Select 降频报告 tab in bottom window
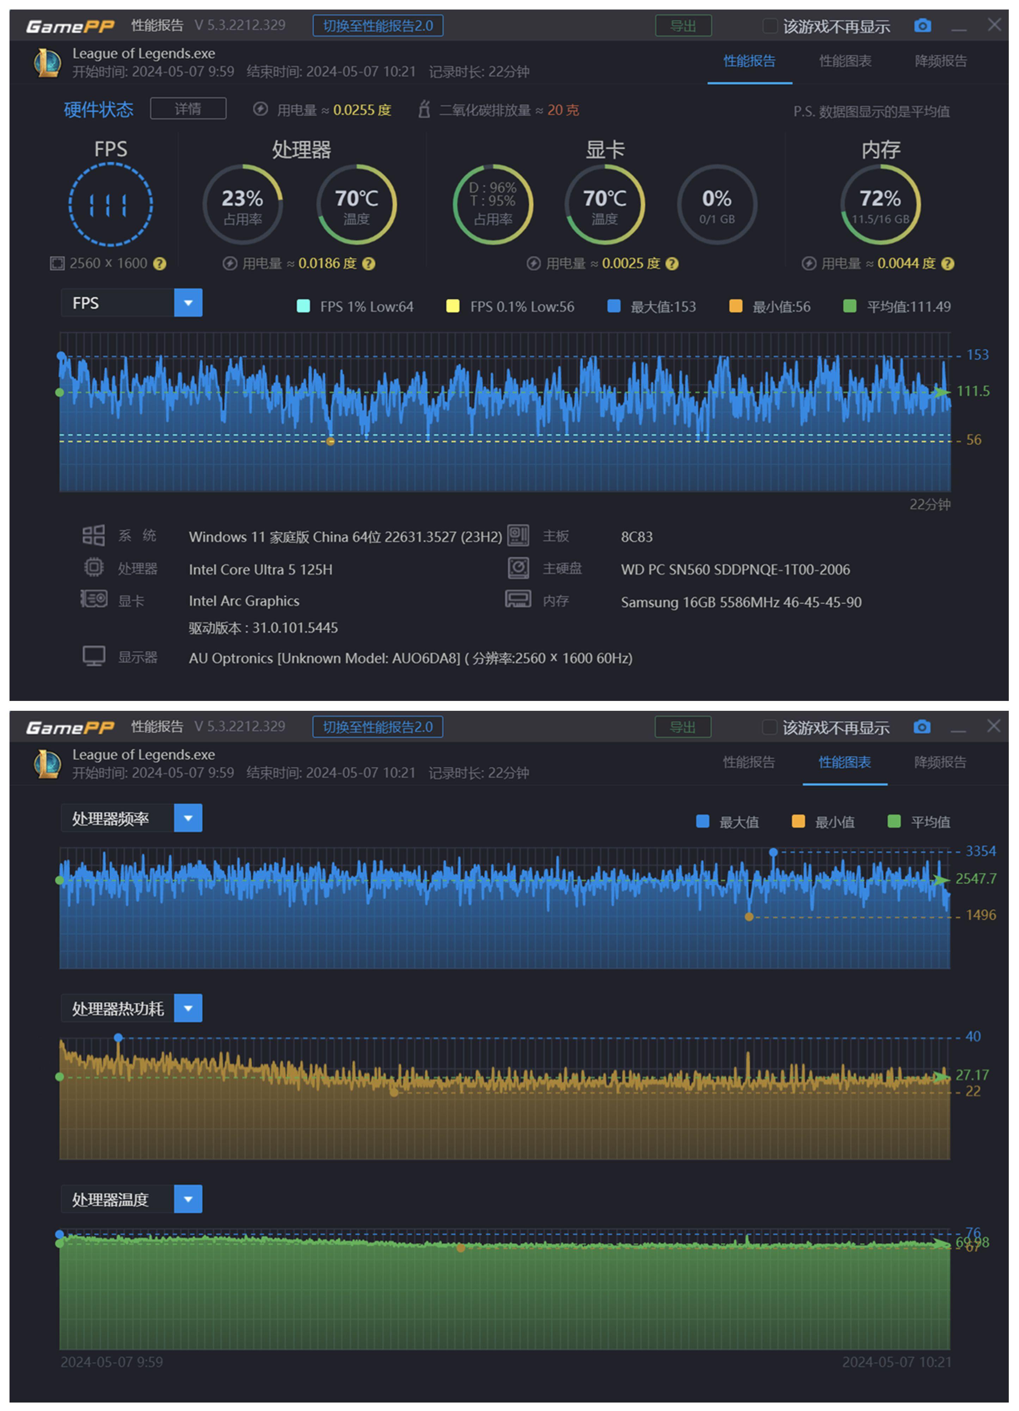Viewport: 1019px width, 1411px height. point(940,762)
